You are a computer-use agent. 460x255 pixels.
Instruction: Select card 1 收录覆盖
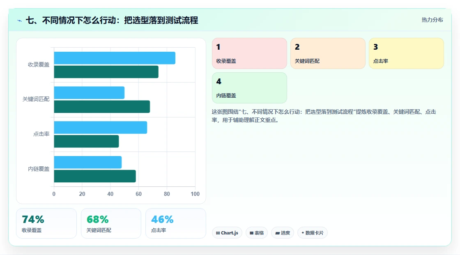pyautogui.click(x=249, y=53)
